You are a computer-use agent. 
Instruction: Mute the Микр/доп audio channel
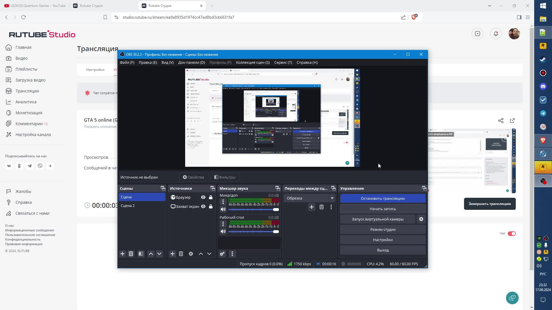223,209
